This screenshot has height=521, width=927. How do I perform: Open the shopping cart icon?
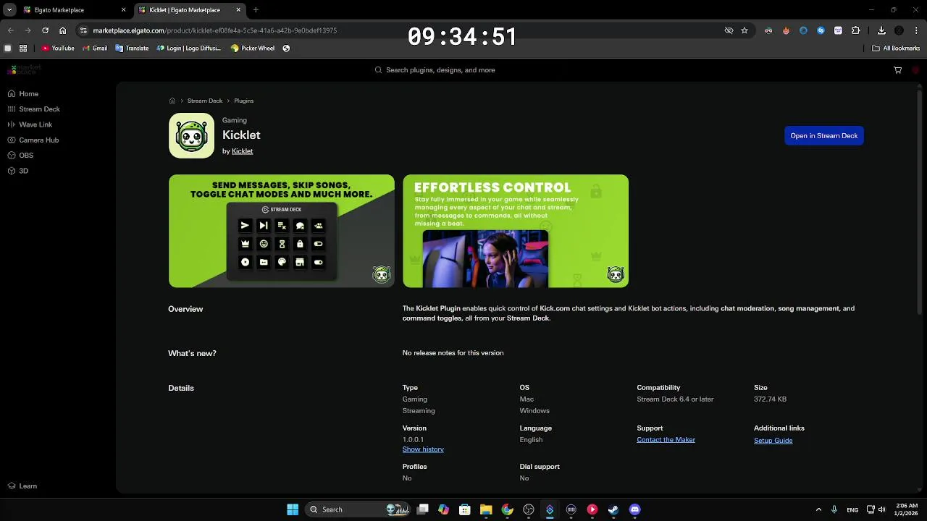pos(897,70)
